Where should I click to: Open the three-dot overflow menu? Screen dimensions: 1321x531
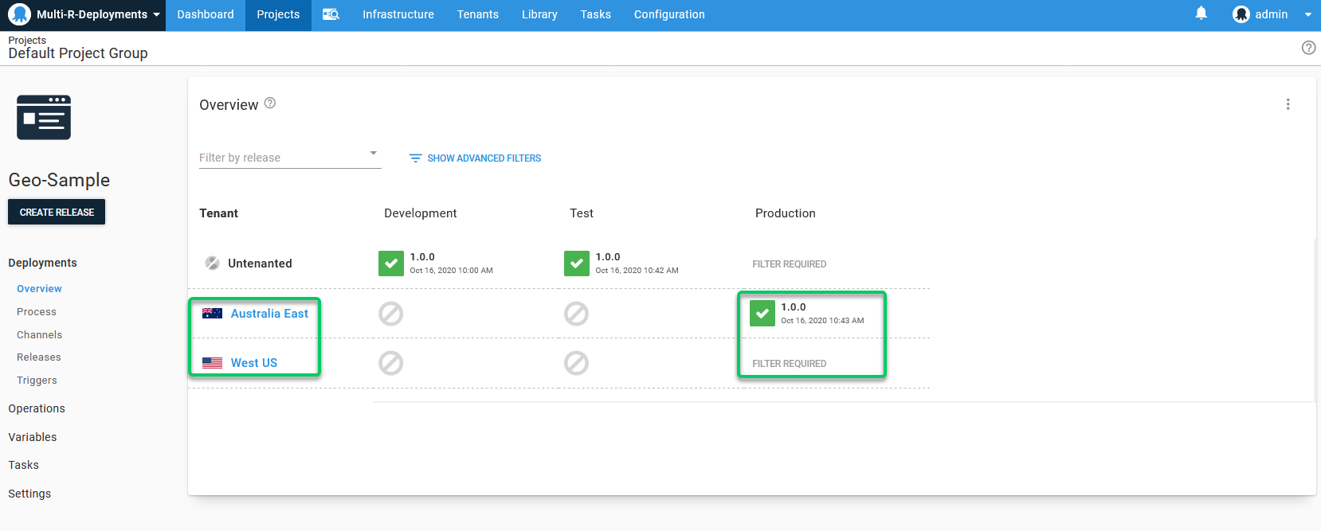click(x=1288, y=104)
